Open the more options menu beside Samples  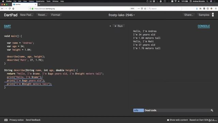tap(213, 15)
